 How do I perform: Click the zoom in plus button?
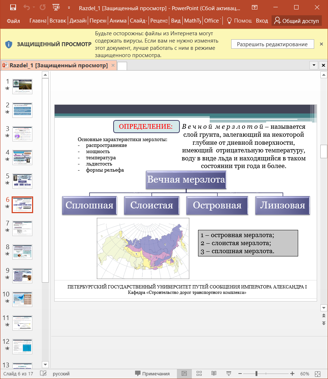292,374
